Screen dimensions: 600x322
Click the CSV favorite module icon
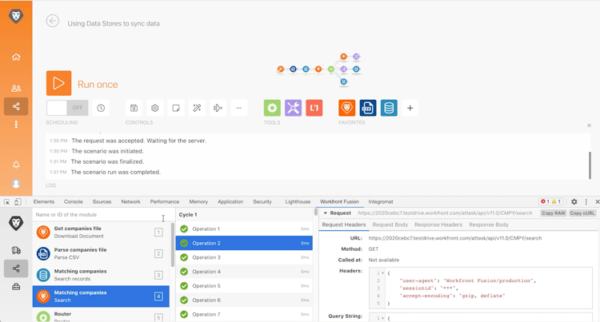tap(368, 108)
